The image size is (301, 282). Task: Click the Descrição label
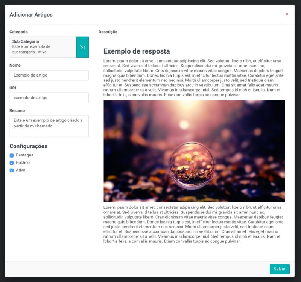tap(108, 32)
